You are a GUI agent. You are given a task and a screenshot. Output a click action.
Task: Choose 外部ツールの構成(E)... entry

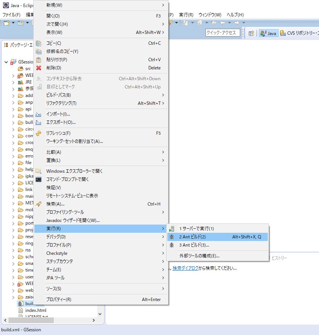click(218, 256)
